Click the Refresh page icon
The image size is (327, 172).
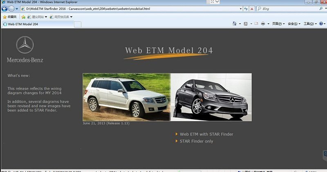point(246,9)
